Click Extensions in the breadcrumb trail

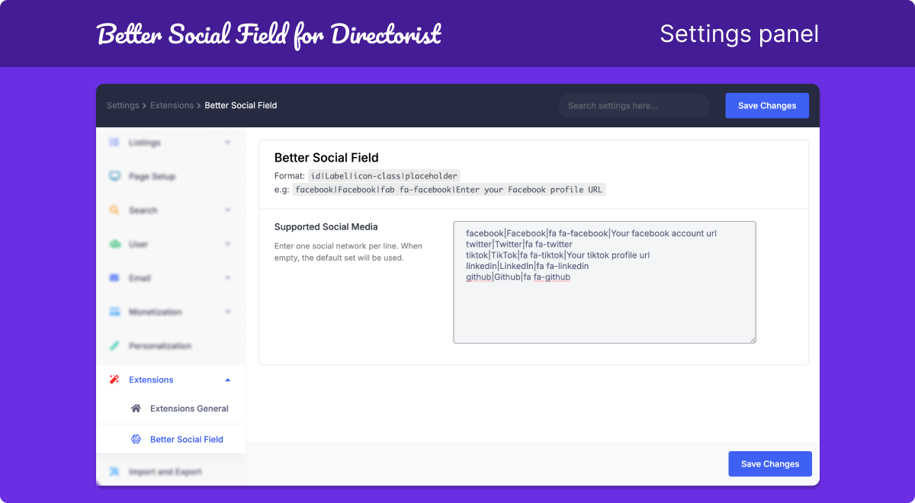point(172,105)
